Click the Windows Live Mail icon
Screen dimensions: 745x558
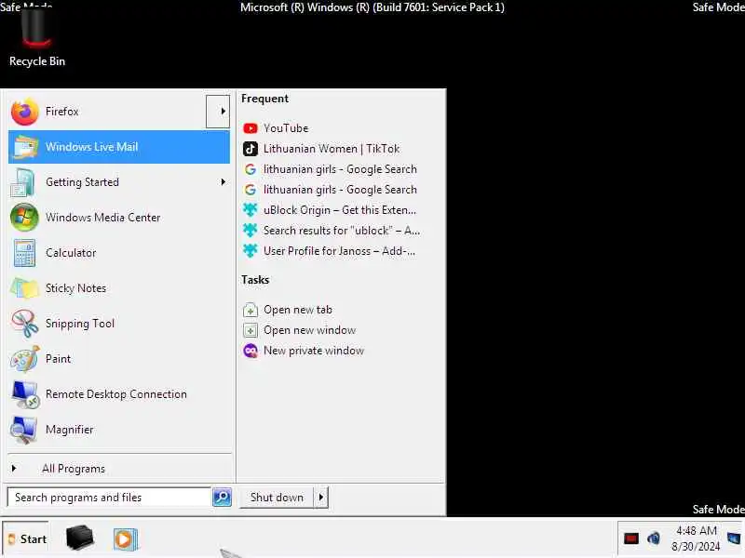click(x=25, y=147)
